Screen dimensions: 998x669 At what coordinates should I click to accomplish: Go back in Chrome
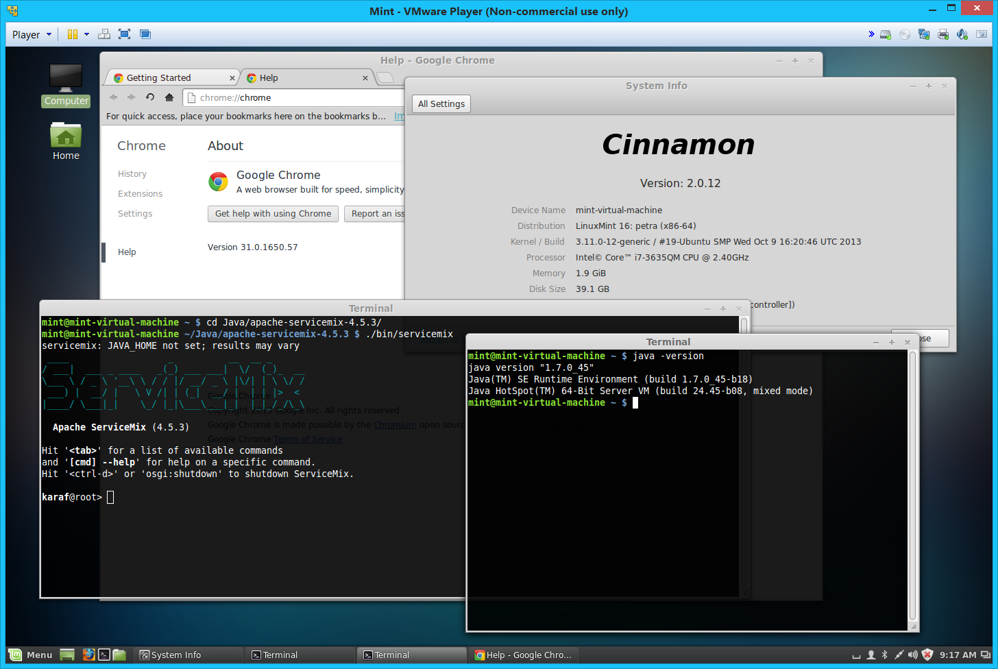tap(114, 97)
